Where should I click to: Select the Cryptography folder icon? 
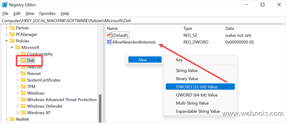tap(23, 54)
